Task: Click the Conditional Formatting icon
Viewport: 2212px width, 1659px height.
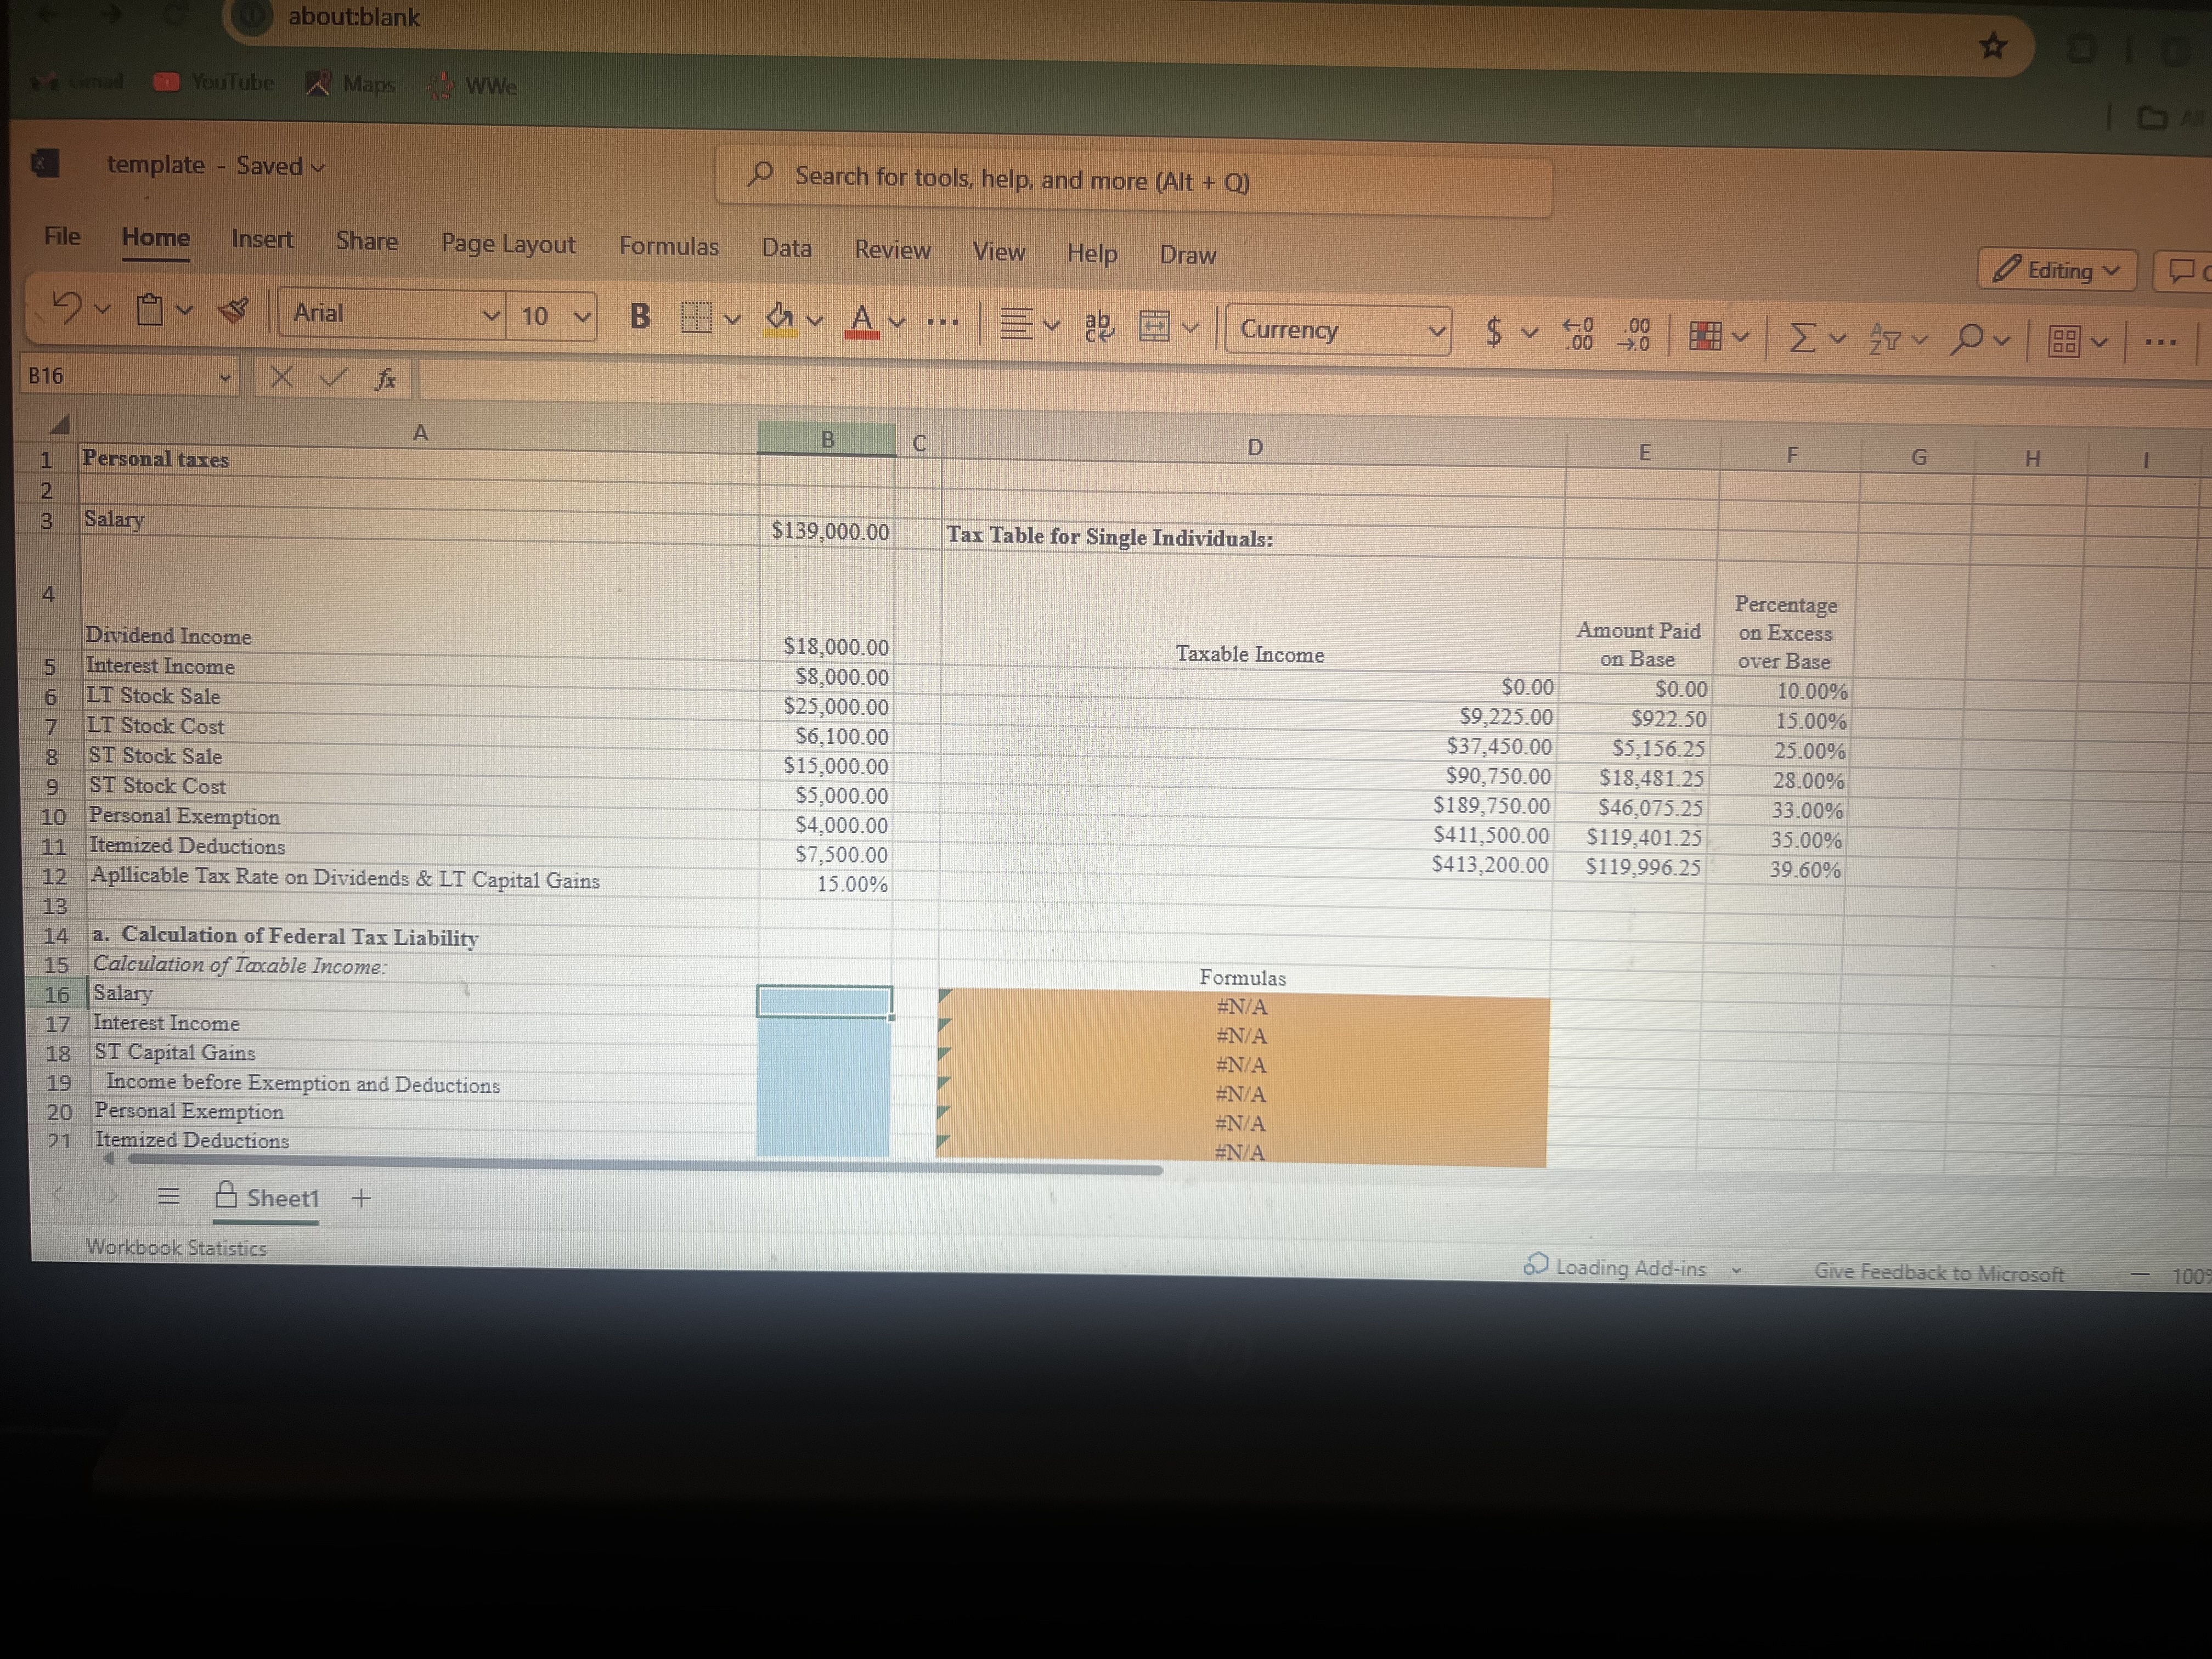Action: [x=1705, y=336]
